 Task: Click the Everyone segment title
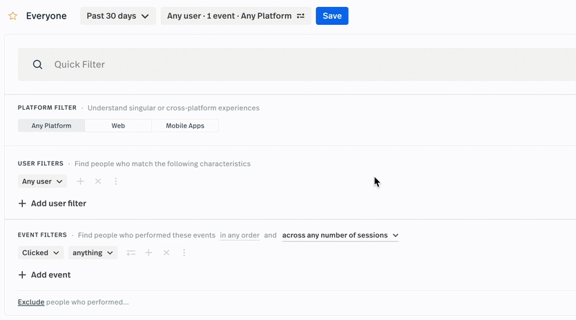(46, 16)
